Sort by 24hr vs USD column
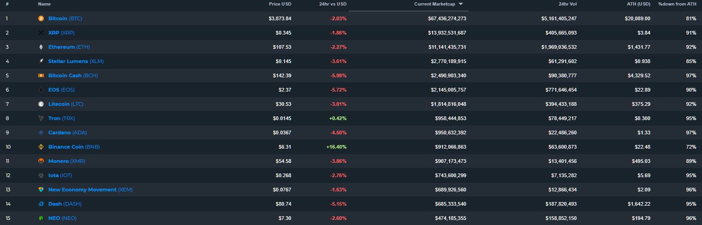This screenshot has width=702, height=225. (333, 4)
